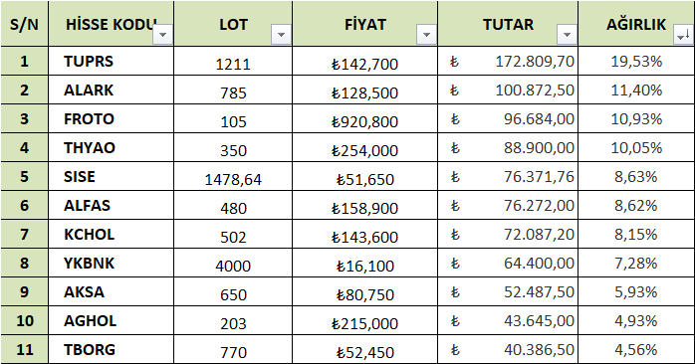Select the ALARK lot cell 785
Viewport: 695px width, 364px height.
pyautogui.click(x=233, y=90)
